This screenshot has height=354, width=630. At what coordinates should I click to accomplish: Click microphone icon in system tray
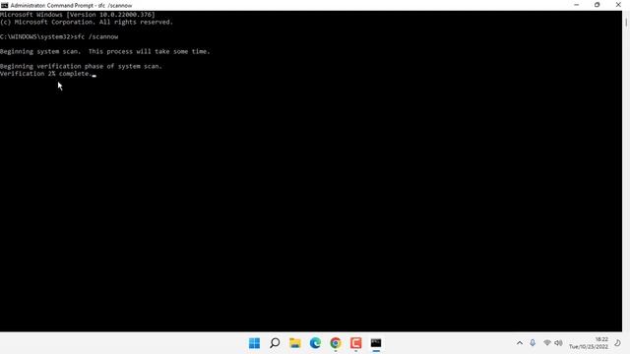point(533,343)
